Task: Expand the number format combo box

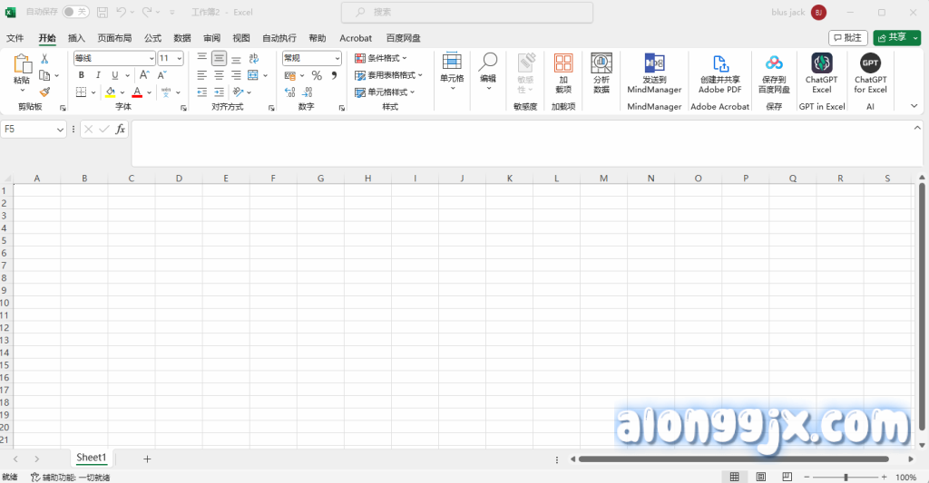Action: [336, 58]
